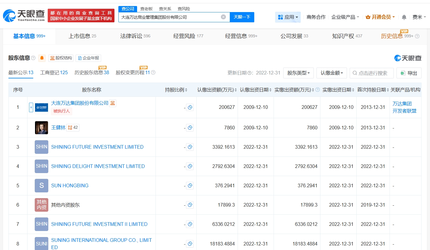Open the 认缴金额 dropdown filter

click(331, 73)
